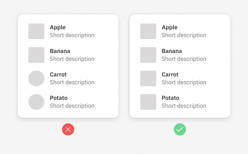248x154 pixels.
Task: Click the Carrot title in the left card
Action: tap(58, 75)
